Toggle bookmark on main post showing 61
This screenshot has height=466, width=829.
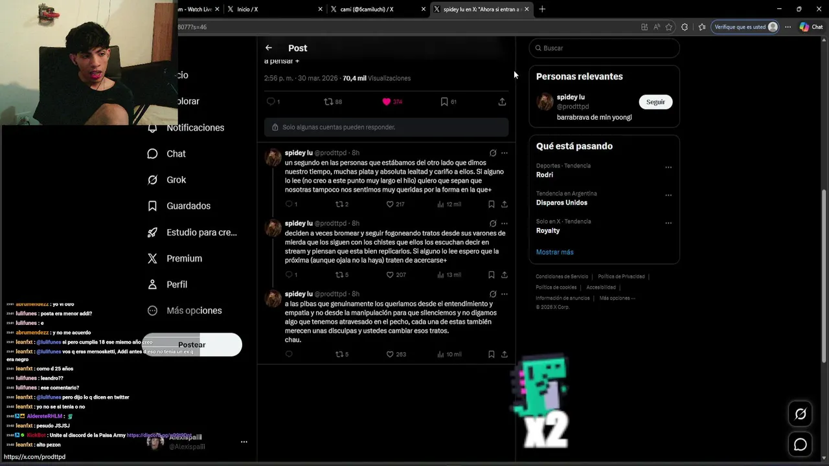pyautogui.click(x=444, y=102)
